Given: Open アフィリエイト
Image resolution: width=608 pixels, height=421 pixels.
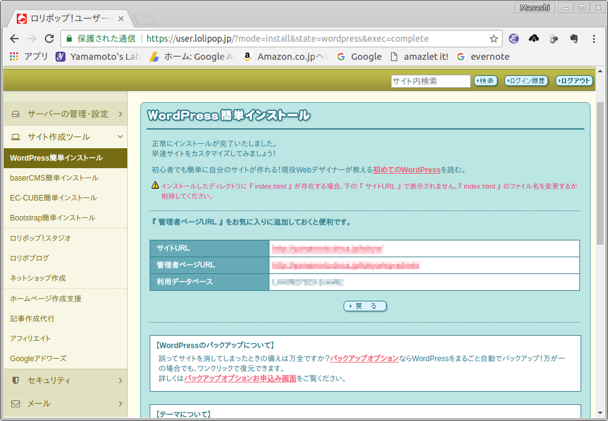Looking at the screenshot, I should point(31,339).
